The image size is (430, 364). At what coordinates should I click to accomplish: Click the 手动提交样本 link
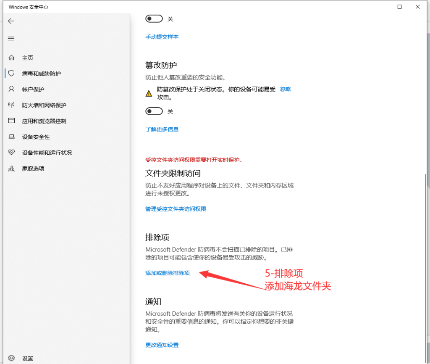[162, 37]
